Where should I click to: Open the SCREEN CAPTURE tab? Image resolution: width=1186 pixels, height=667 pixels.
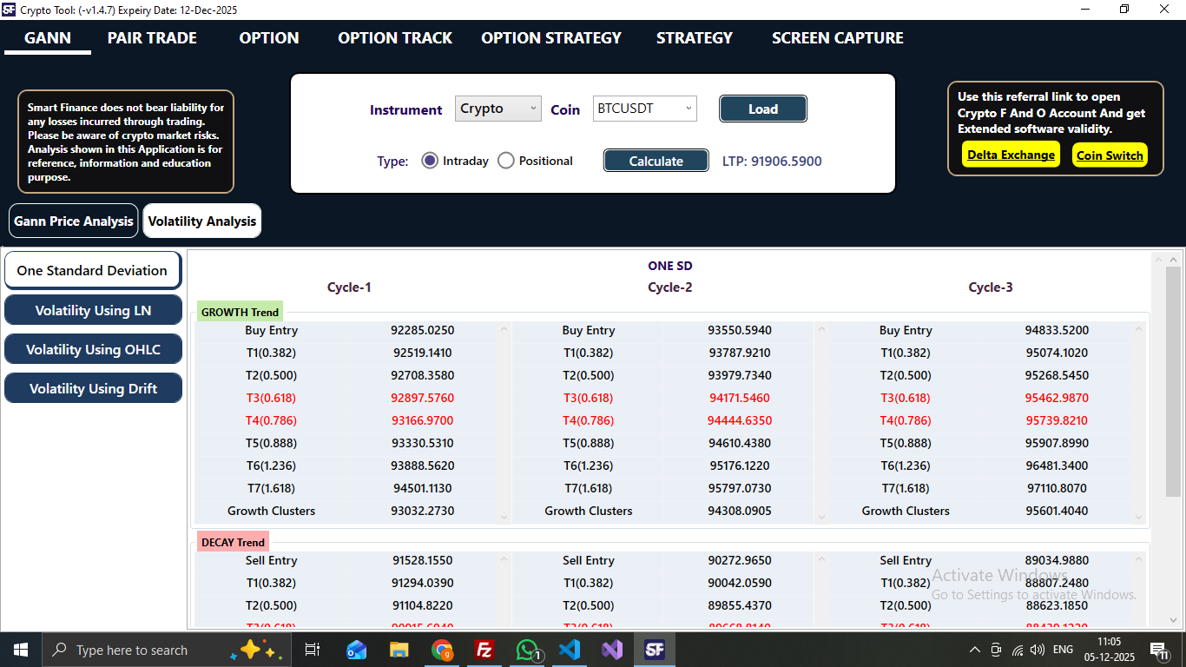[x=836, y=38]
